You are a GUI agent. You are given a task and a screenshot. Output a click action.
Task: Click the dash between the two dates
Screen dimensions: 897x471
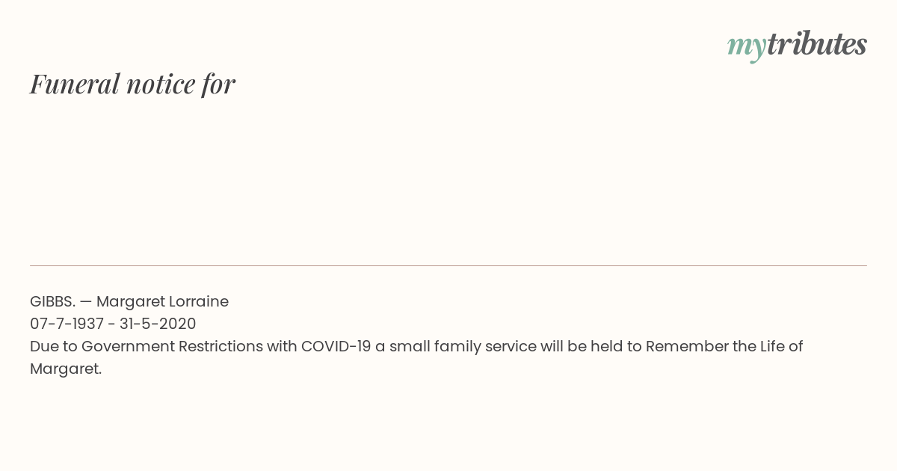point(111,324)
